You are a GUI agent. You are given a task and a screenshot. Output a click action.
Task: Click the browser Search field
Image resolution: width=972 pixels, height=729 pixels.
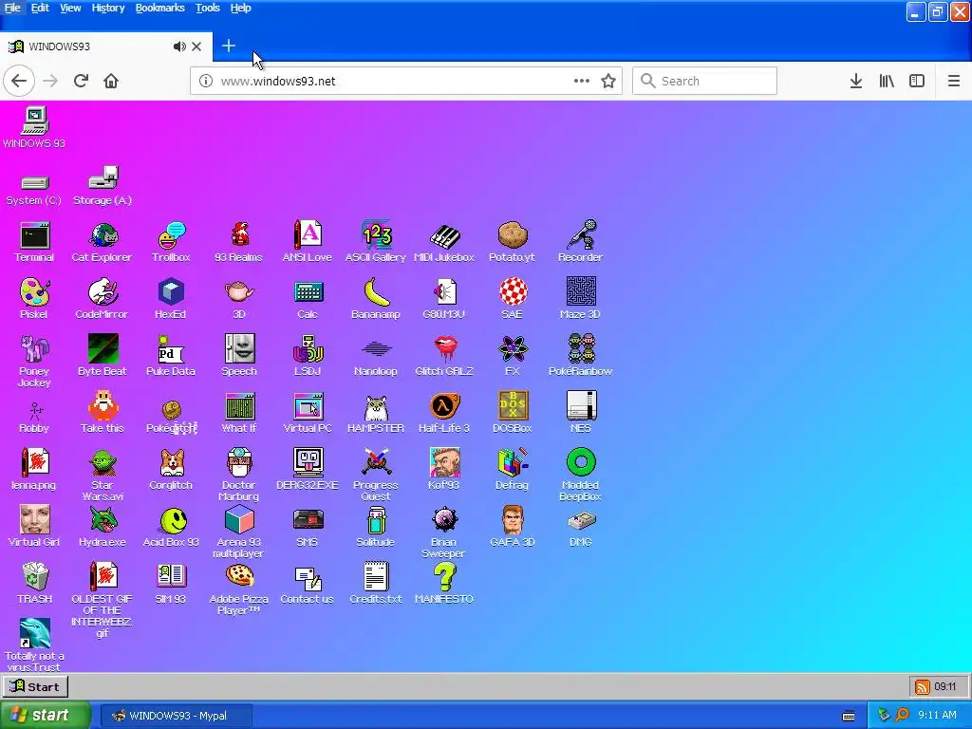pos(705,81)
